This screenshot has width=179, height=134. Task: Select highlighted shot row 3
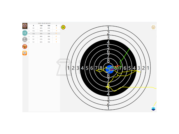point(44,33)
